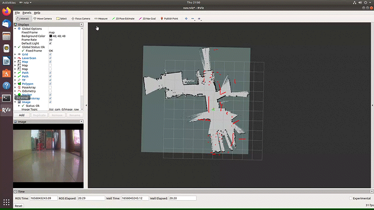Screen dimensions: 374x210
Task: Open Terminal from the Ubuntu dock
Action: click(x=6, y=98)
